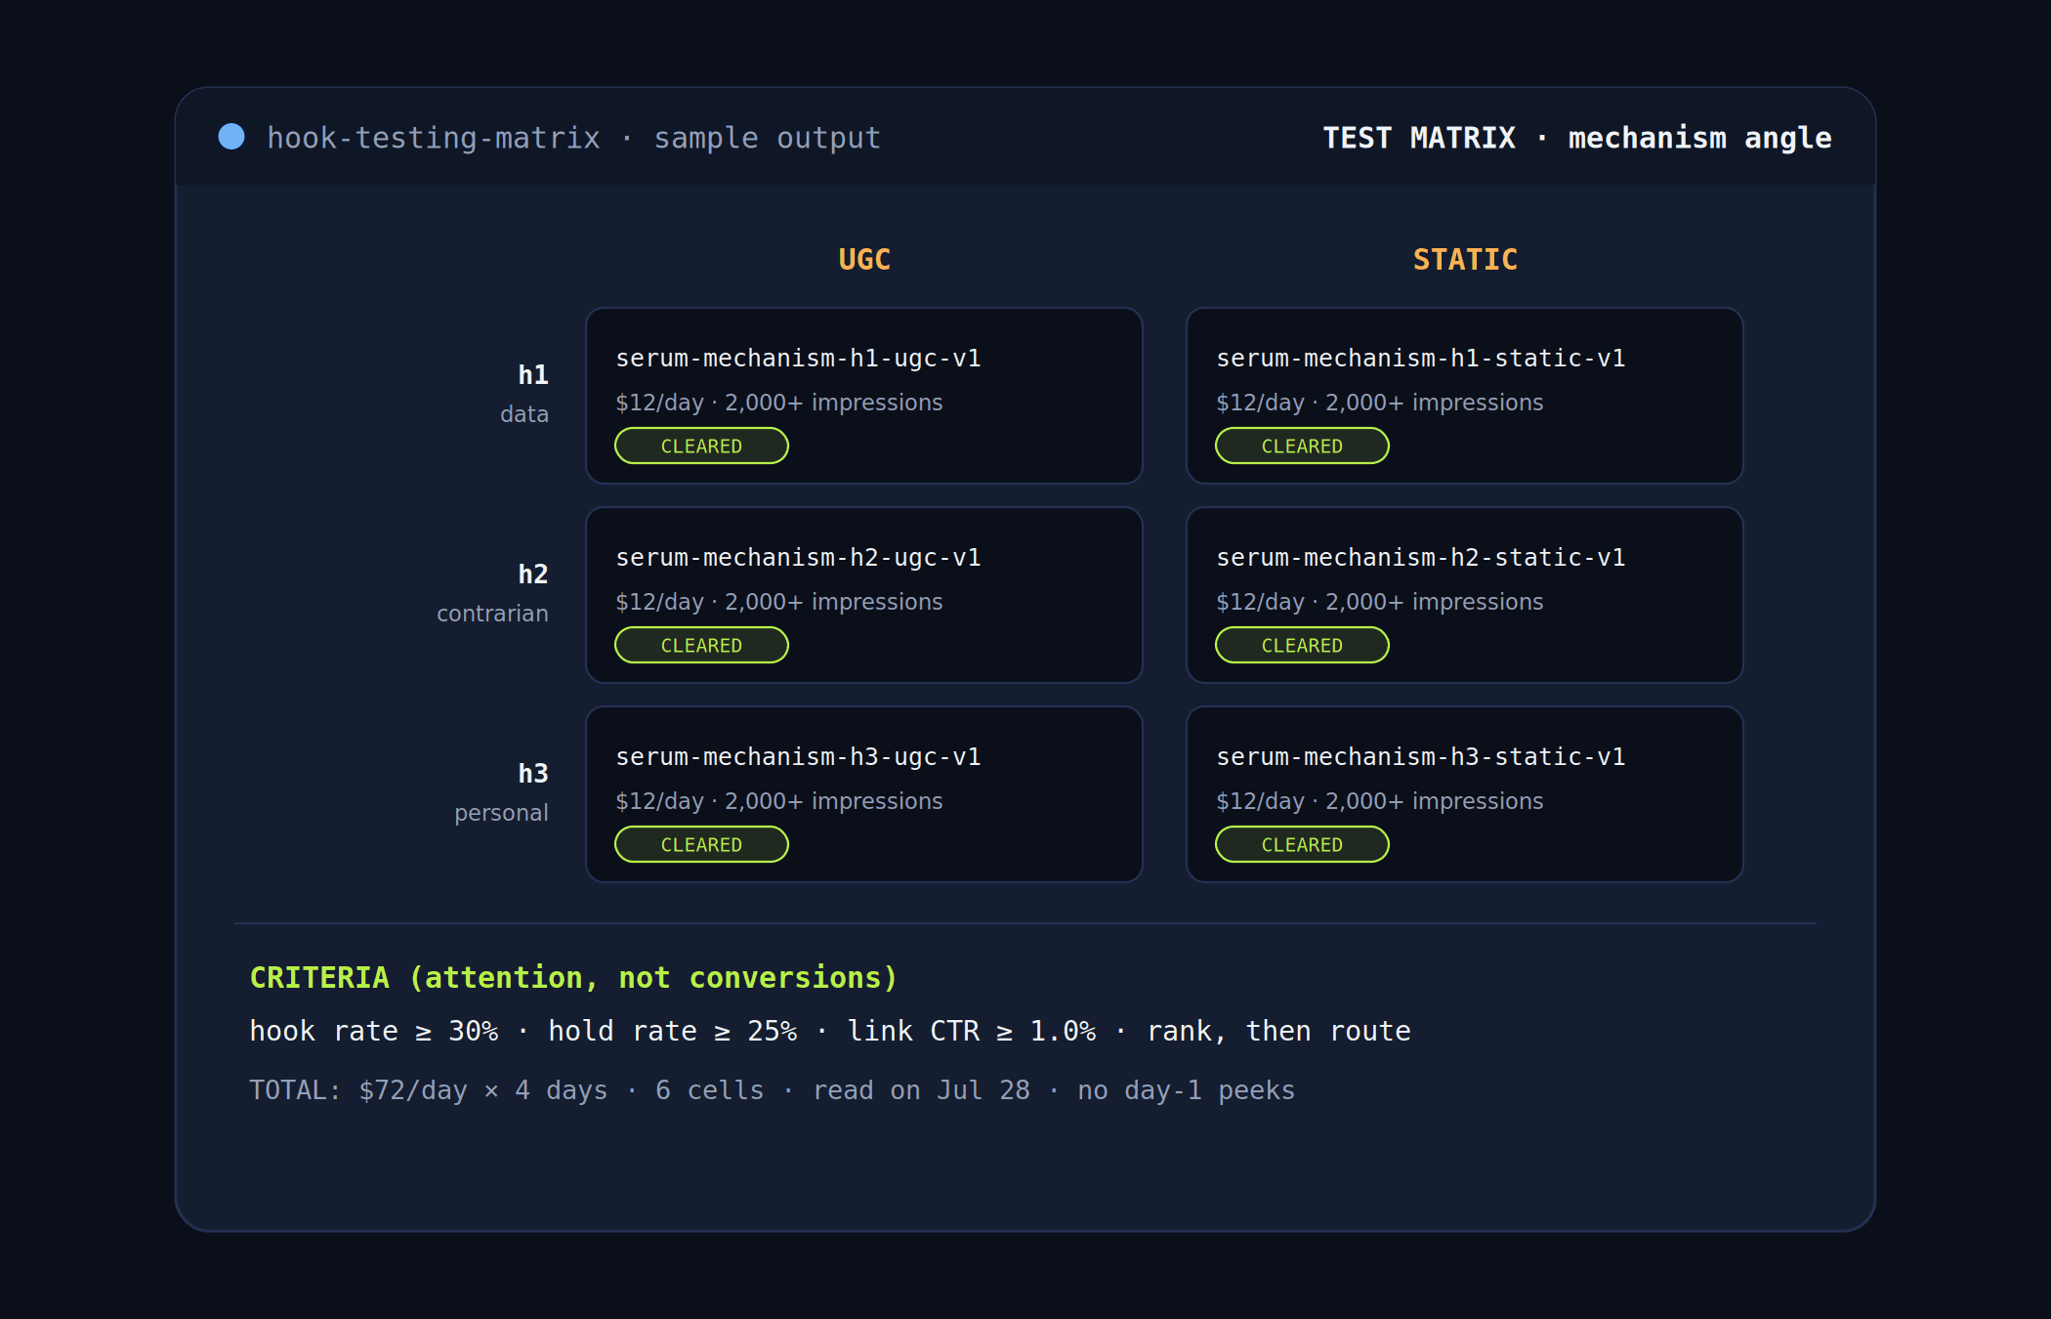
Task: Click the blue status dot in header
Action: [x=231, y=136]
